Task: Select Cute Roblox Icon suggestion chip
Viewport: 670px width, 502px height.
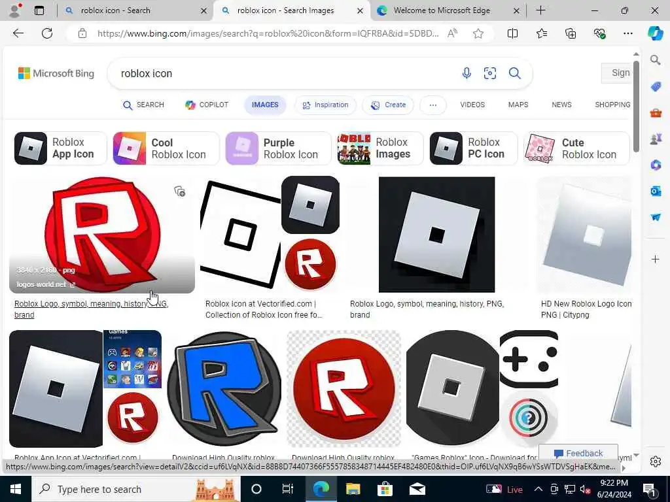Action: pyautogui.click(x=576, y=148)
